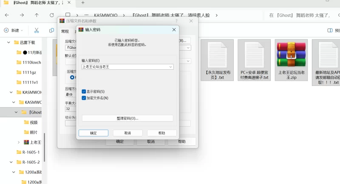
Task: Collapse the 1200a系 tree node
Action: click(14, 172)
